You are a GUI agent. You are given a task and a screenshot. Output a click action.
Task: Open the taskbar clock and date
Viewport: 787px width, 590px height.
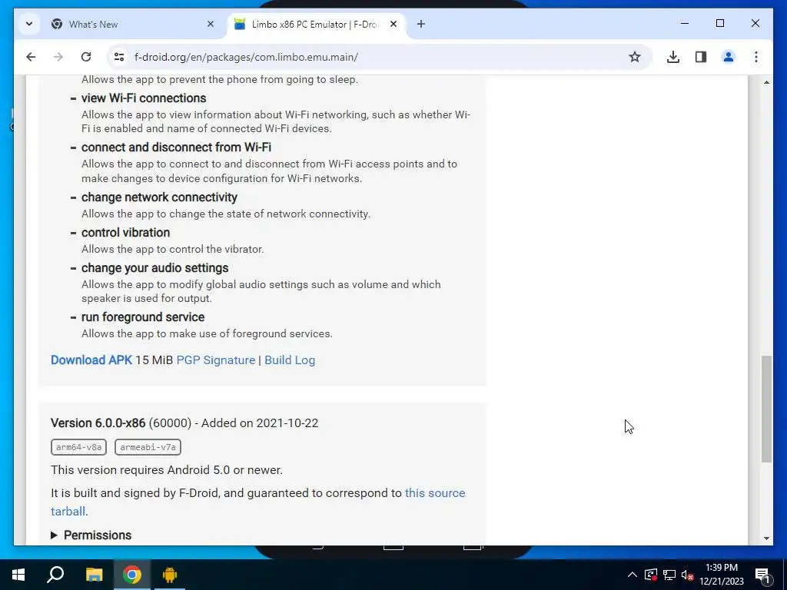pyautogui.click(x=722, y=575)
